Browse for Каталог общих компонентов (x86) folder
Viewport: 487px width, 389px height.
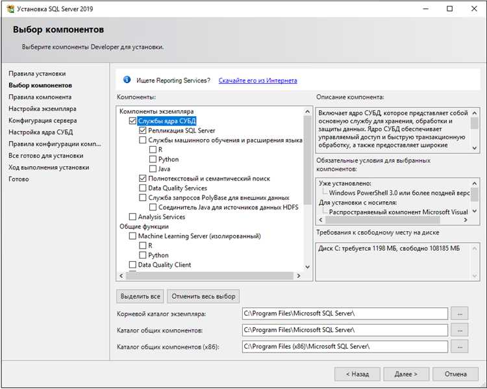pos(460,346)
